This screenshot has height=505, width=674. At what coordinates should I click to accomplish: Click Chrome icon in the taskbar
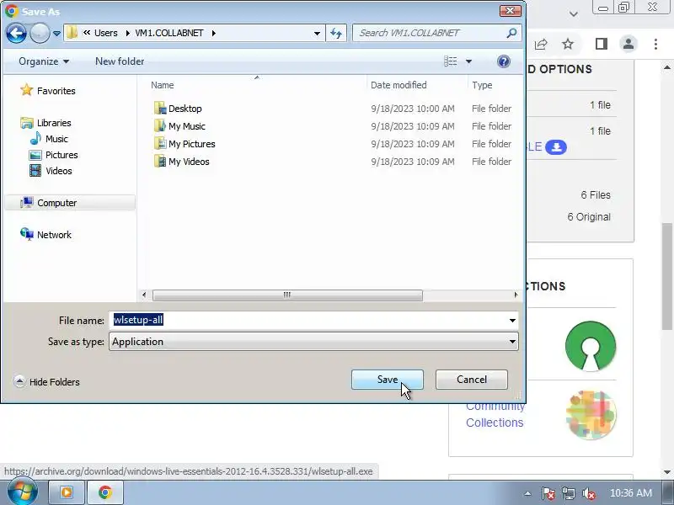pyautogui.click(x=105, y=492)
